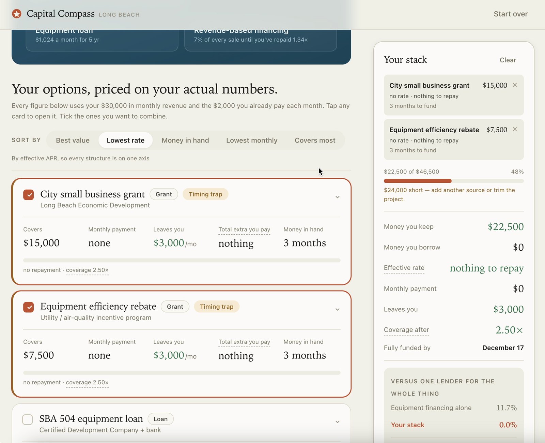The image size is (545, 443).
Task: Click Total extra you pay on City grant card
Action: [244, 230]
